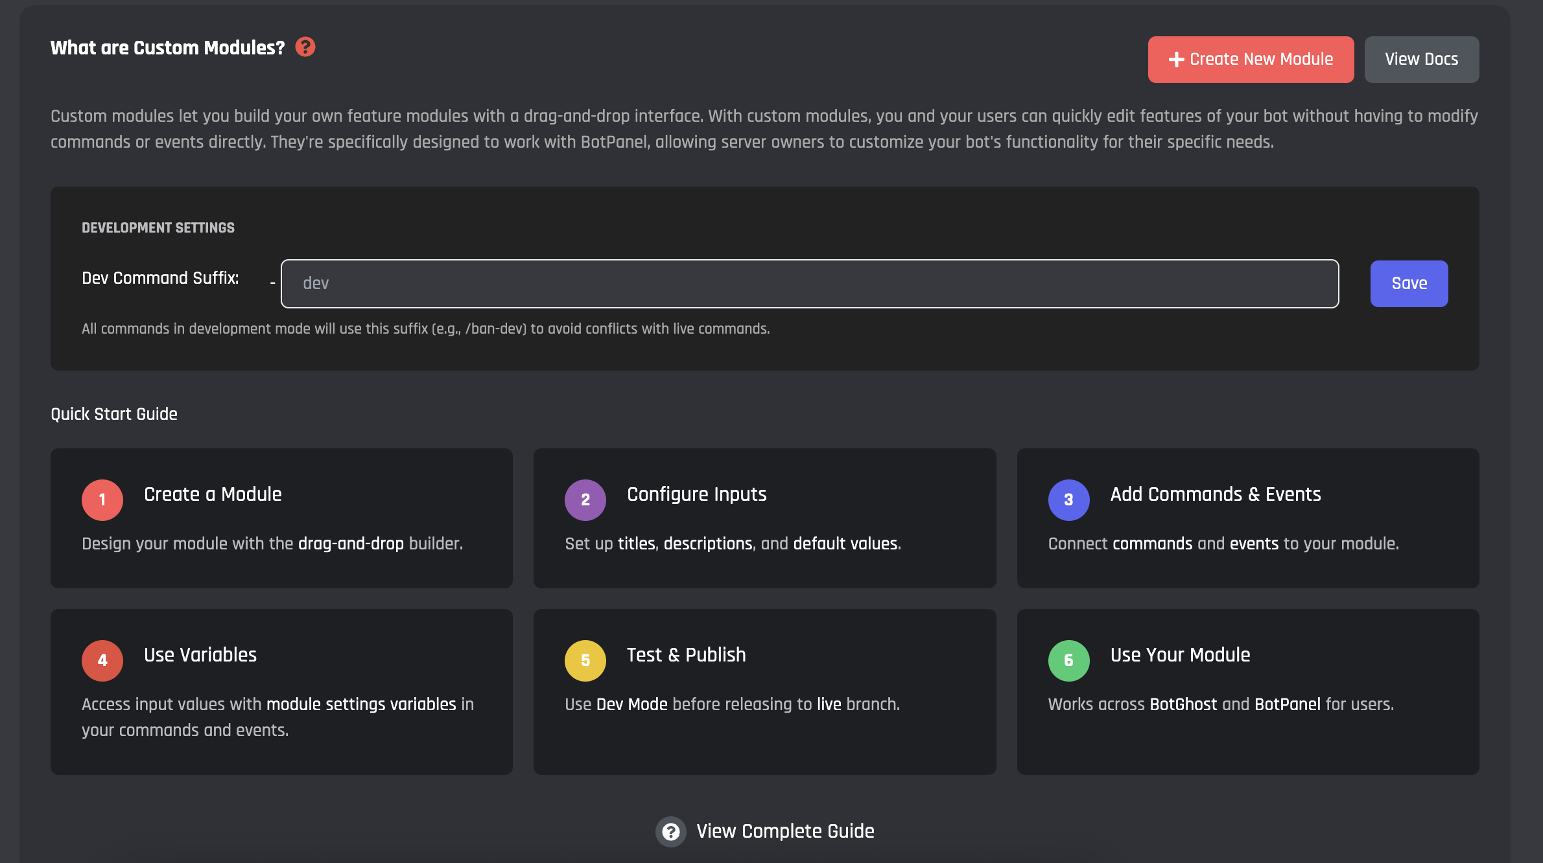Focus the Dev Command Suffix input field
Screen dimensions: 1543x863
point(809,284)
